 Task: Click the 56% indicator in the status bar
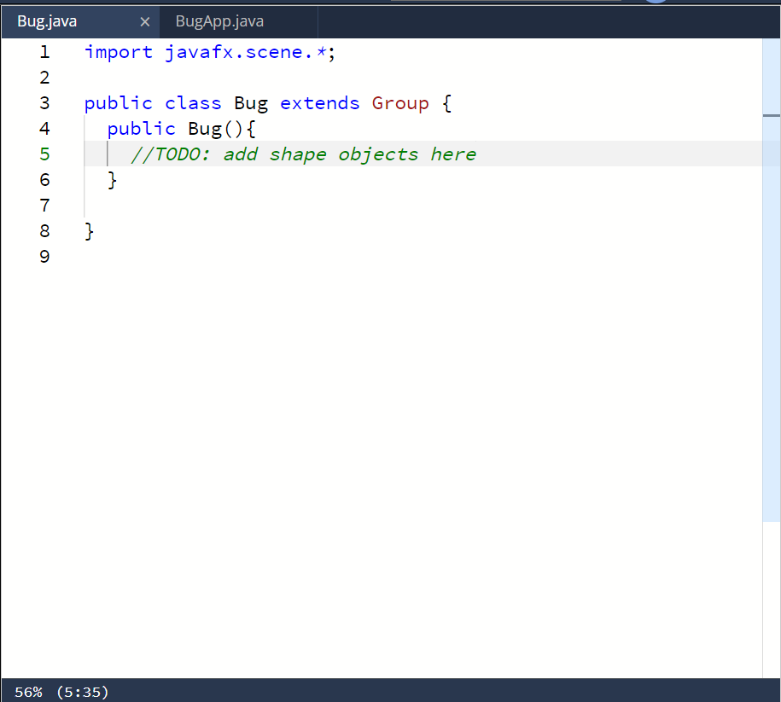click(29, 692)
